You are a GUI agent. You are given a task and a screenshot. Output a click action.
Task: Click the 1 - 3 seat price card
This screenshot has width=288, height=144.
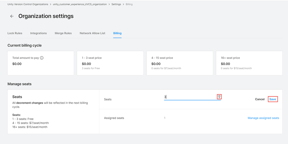[110, 63]
